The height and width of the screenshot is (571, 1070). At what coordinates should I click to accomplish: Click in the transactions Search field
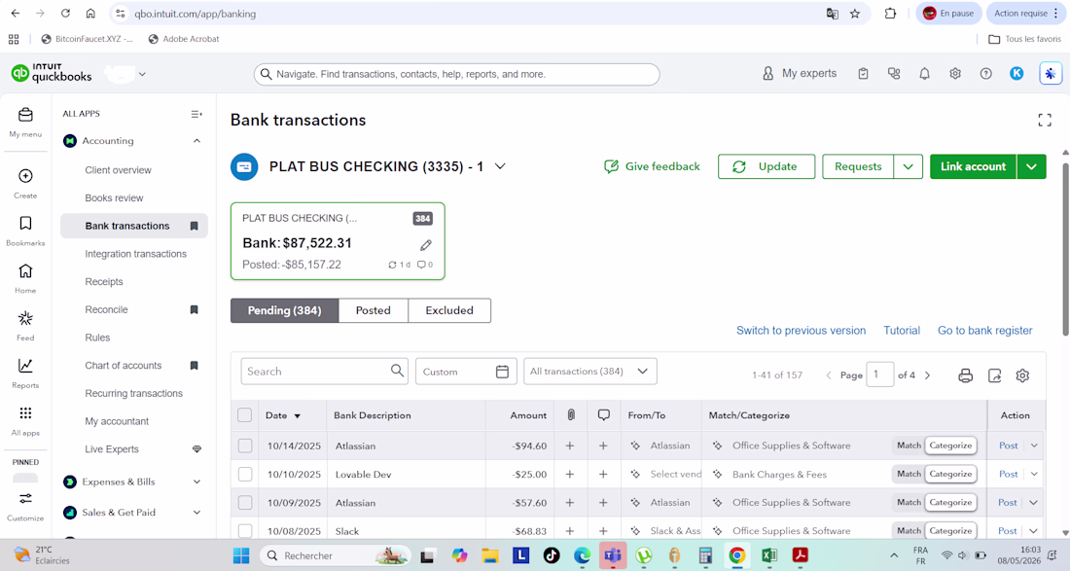click(x=316, y=372)
